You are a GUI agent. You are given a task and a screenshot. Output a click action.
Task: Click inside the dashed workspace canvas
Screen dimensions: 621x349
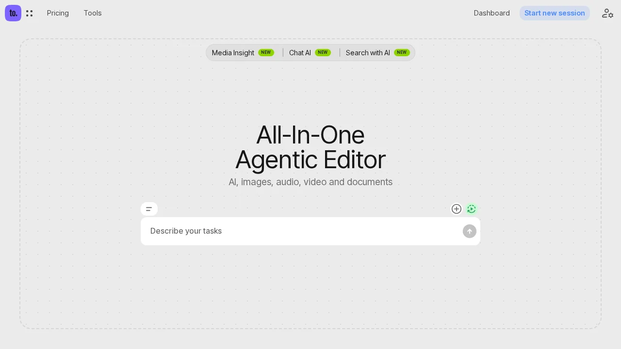click(97, 291)
